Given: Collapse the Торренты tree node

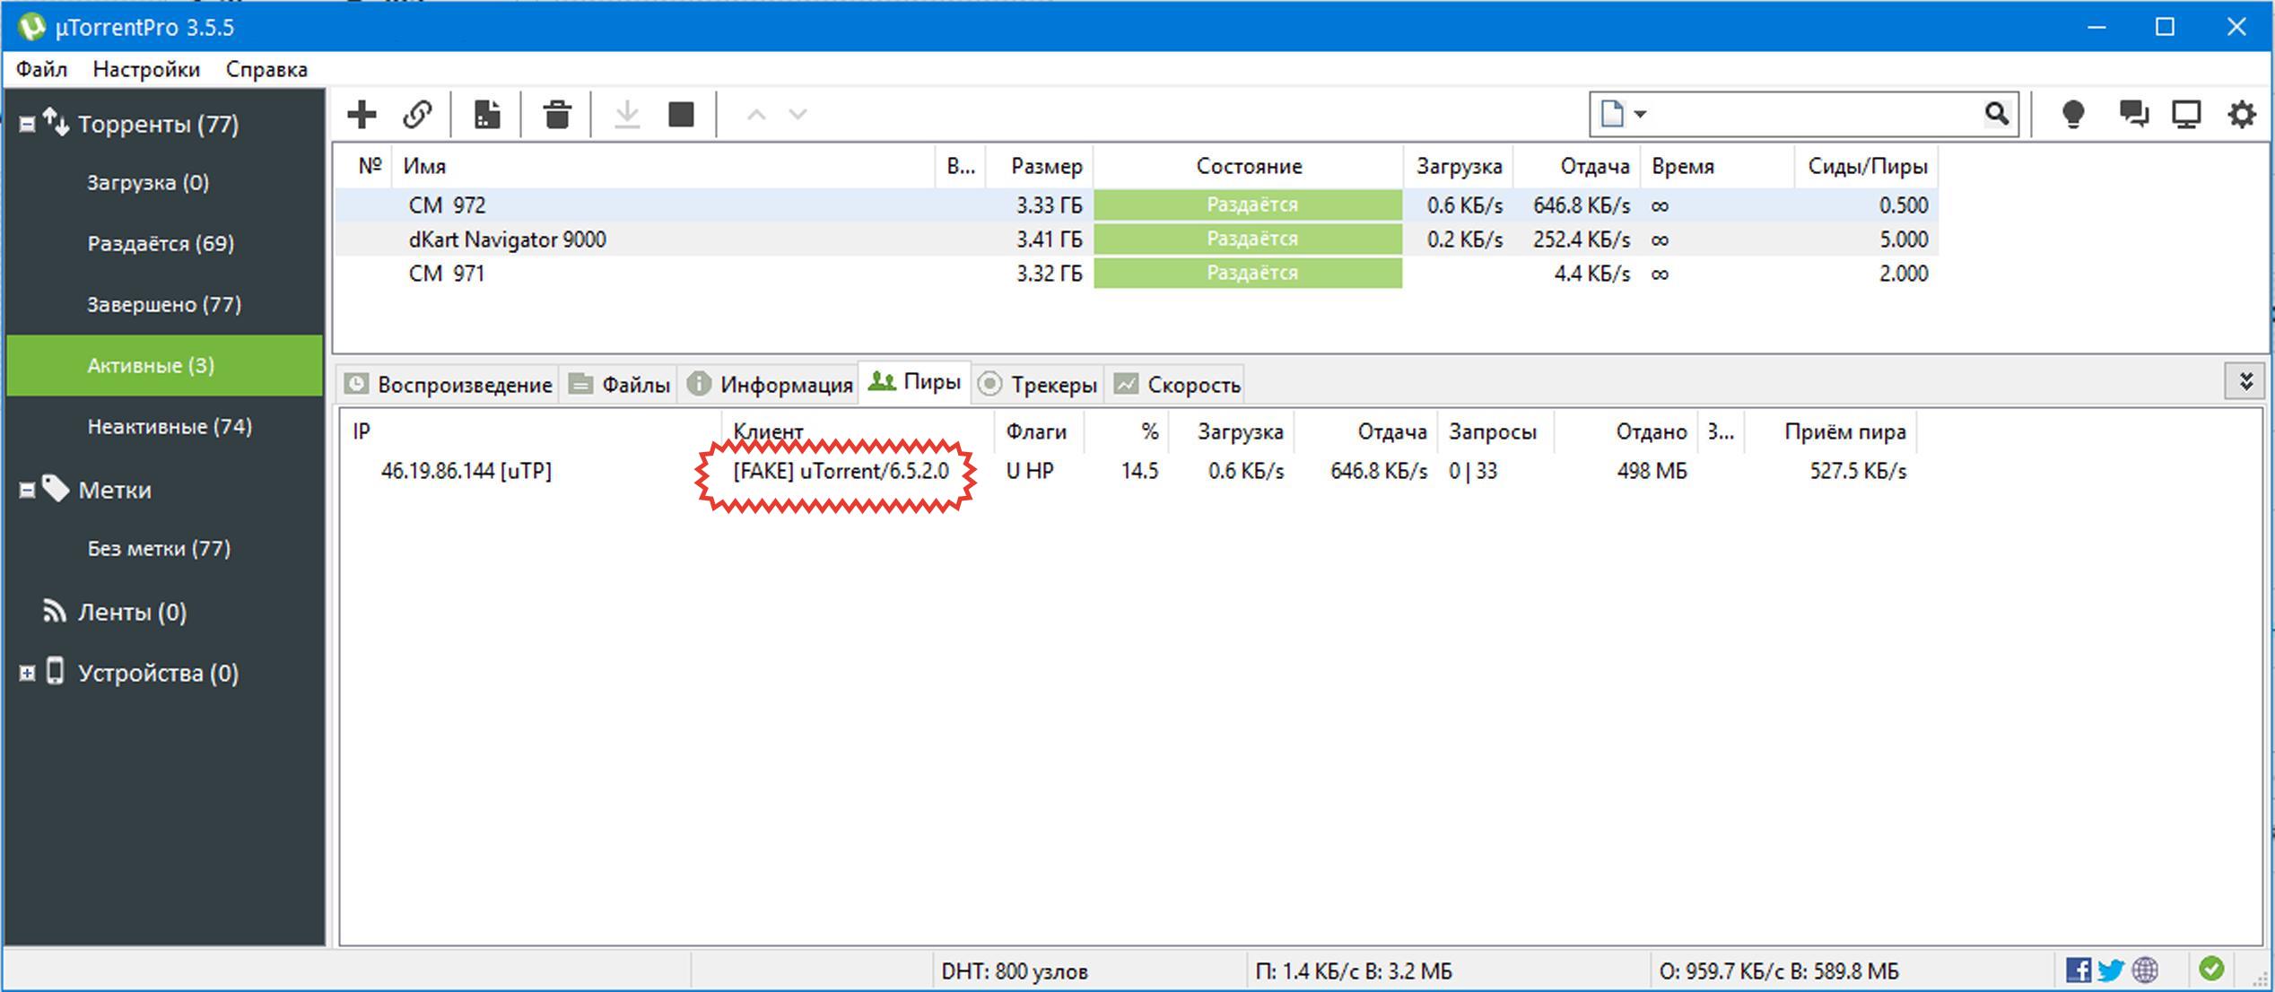Looking at the screenshot, I should click(x=28, y=124).
